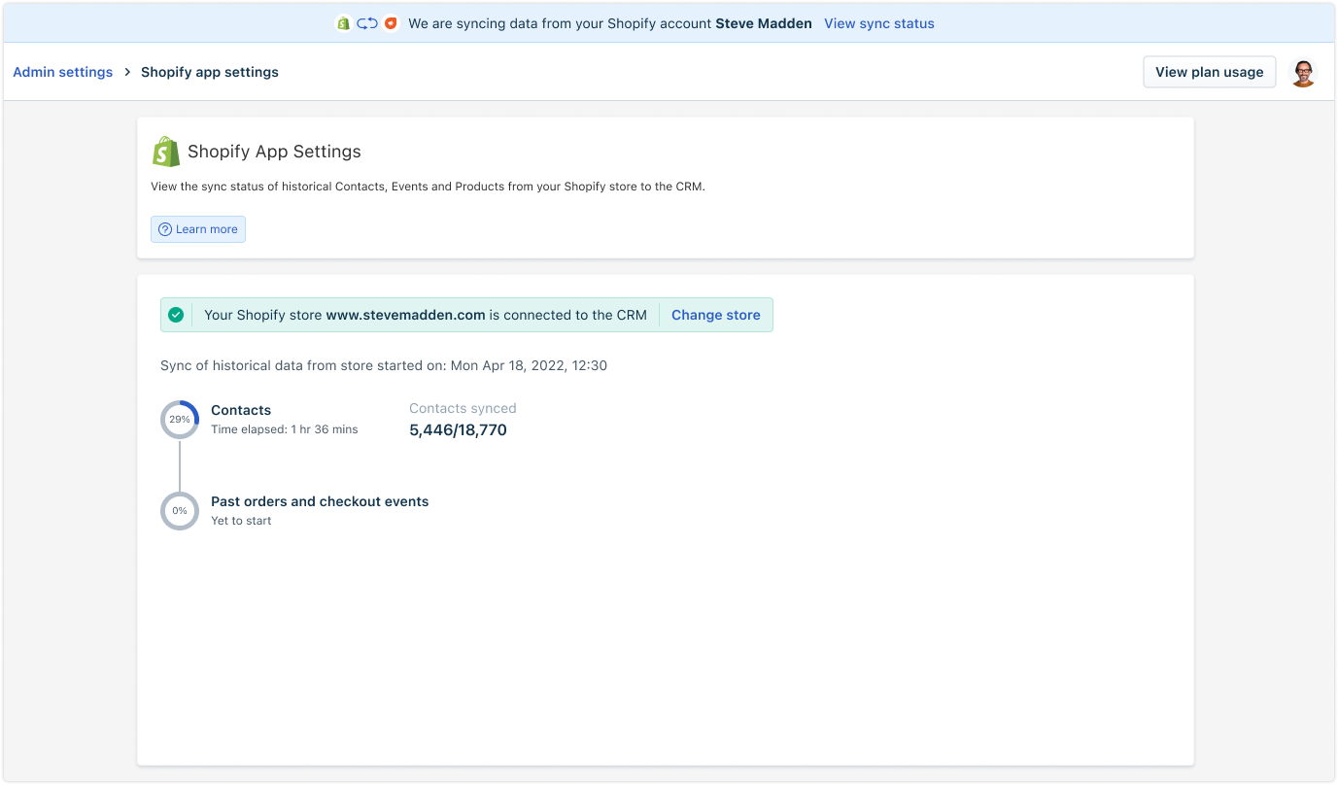Click the Contacts step label
The width and height of the screenshot is (1338, 785).
[241, 410]
